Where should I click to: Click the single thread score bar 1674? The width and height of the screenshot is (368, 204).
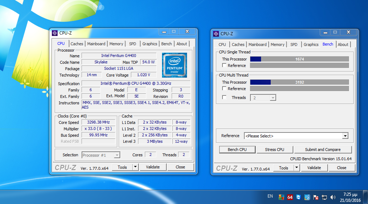(299, 59)
